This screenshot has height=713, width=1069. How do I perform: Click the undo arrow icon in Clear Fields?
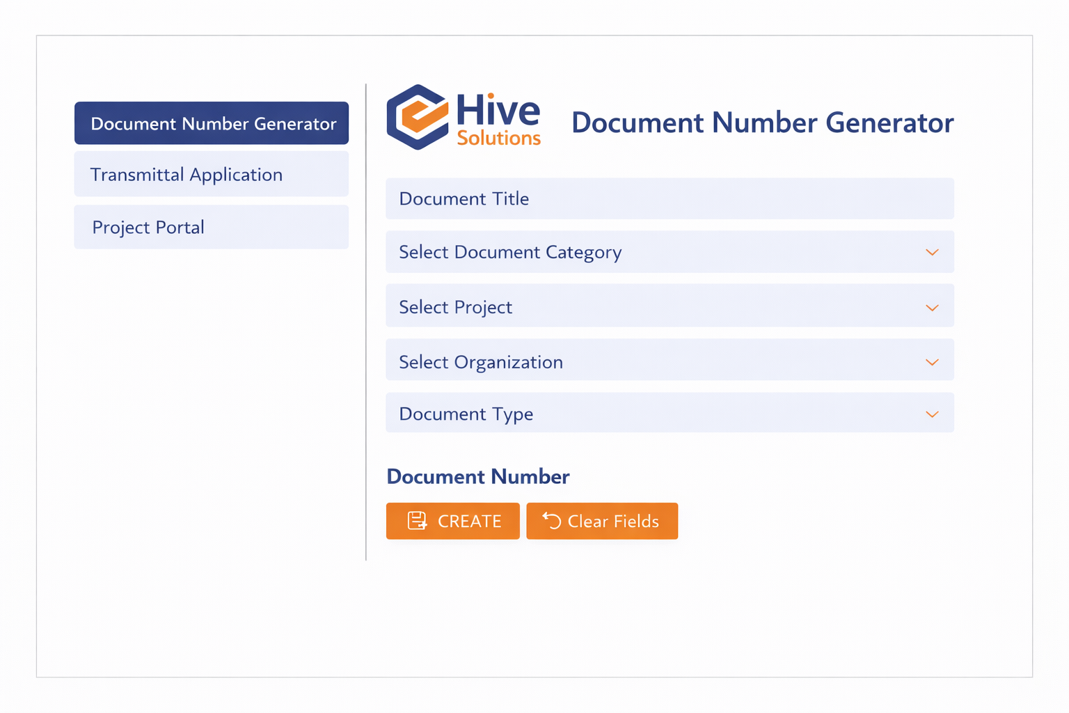(x=551, y=521)
